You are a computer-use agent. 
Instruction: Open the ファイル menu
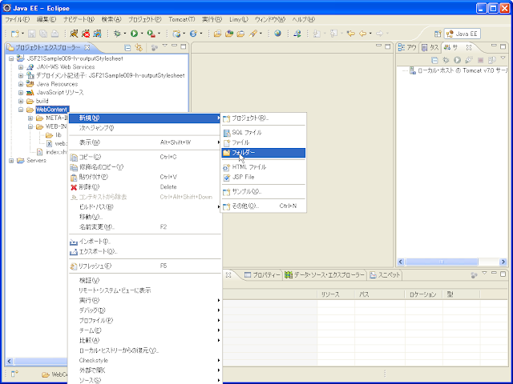tap(18, 19)
